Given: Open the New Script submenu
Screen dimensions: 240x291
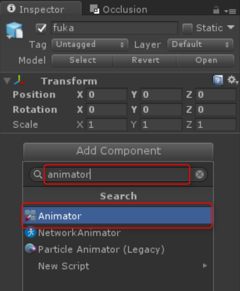Looking at the screenshot, I should (x=118, y=266).
